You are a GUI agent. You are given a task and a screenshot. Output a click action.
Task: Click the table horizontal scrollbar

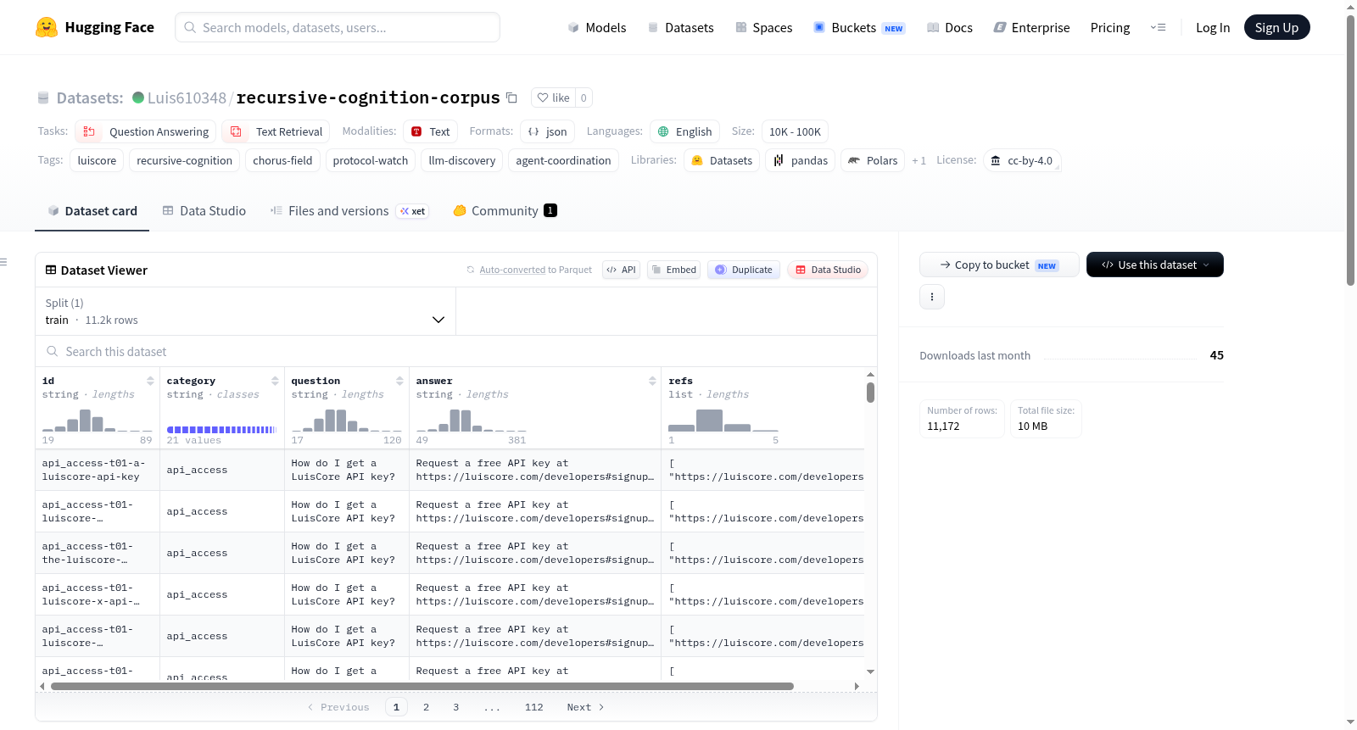[422, 686]
